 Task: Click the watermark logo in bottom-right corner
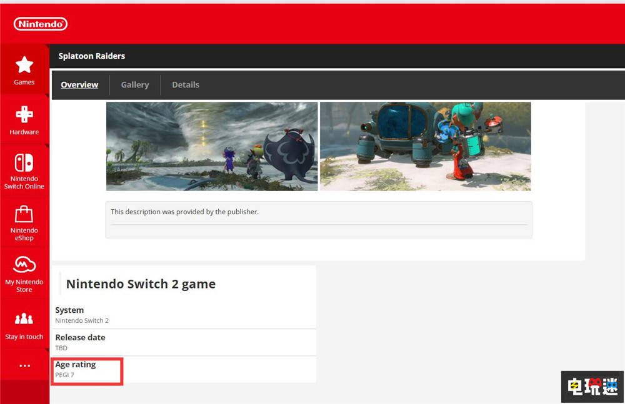pos(592,387)
